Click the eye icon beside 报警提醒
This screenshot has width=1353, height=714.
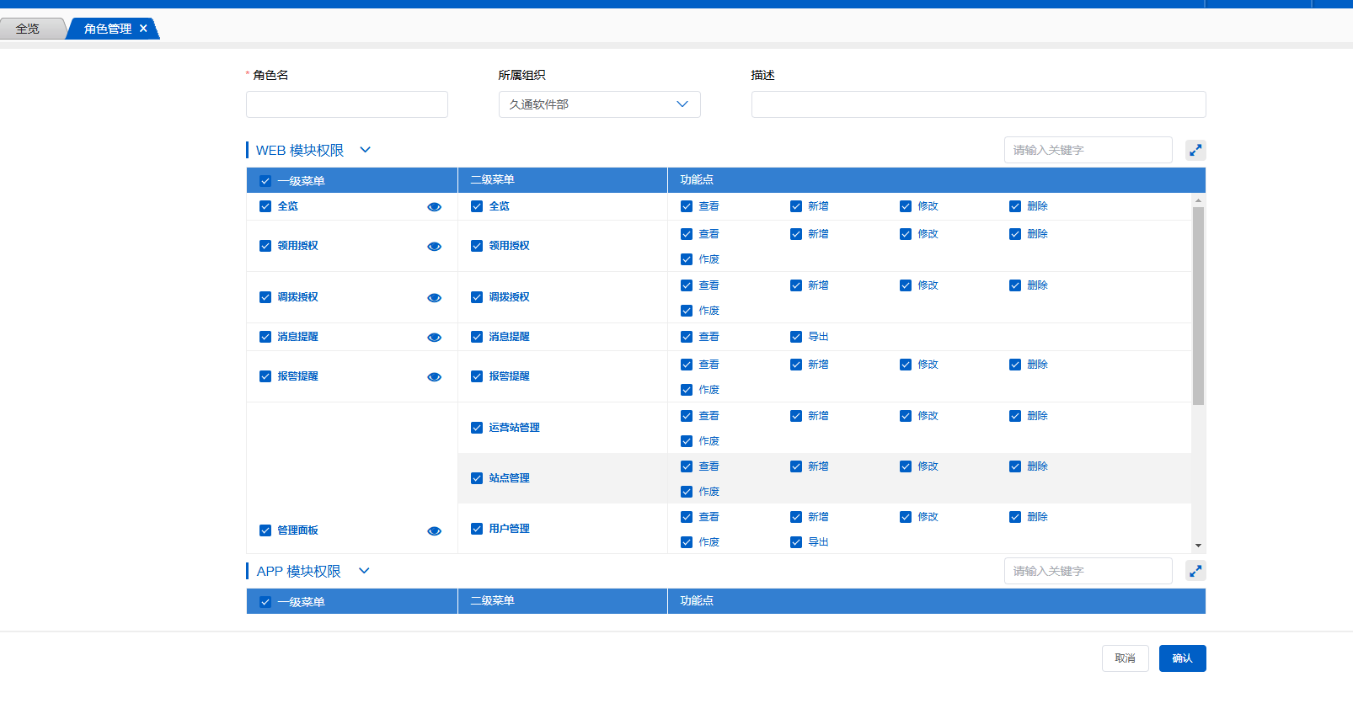pos(434,377)
